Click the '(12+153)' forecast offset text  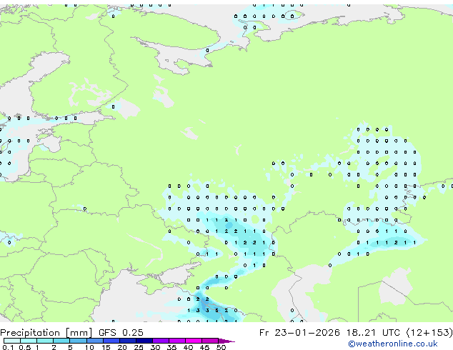pyautogui.click(x=429, y=333)
